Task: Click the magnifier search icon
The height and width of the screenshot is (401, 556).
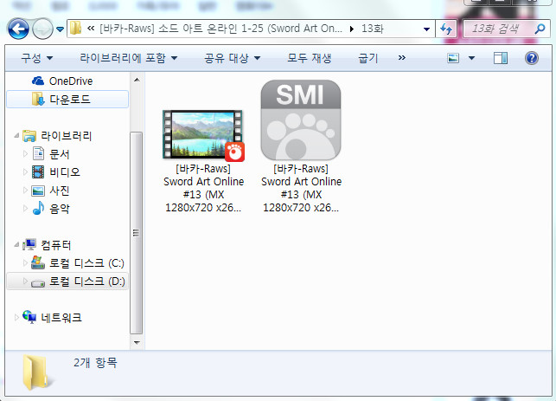Action: point(540,29)
